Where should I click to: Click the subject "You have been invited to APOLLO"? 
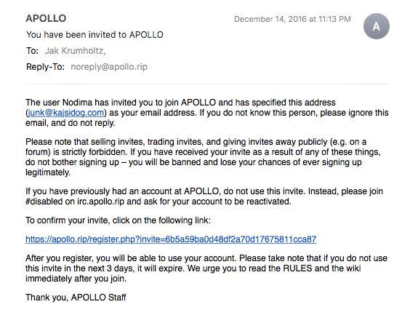tap(95, 34)
